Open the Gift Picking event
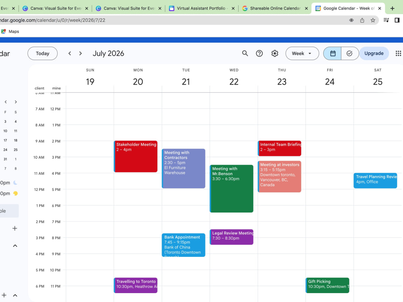The image size is (403, 302). pos(327,285)
